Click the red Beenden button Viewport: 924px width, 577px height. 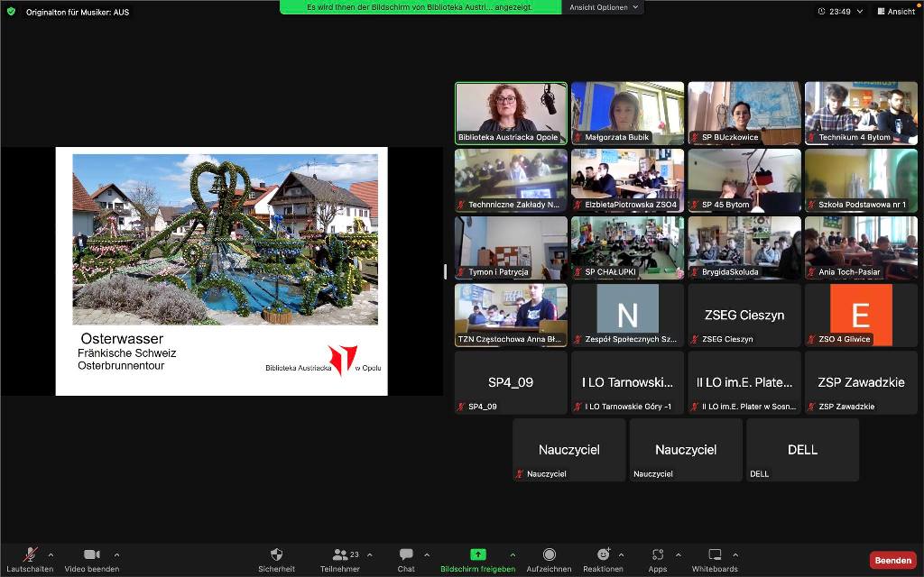[x=892, y=560]
